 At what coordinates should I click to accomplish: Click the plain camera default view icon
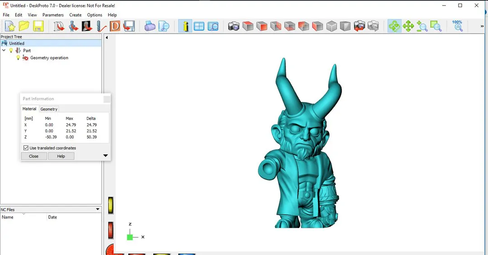tap(234, 26)
